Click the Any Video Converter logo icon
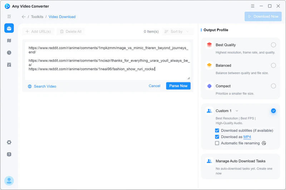 pos(7,6)
